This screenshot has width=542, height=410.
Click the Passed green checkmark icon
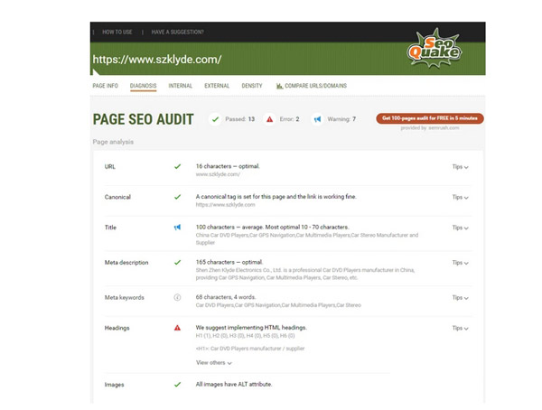(x=215, y=119)
